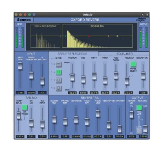
Task: Select the green highlighted room shape
Action: point(59,72)
